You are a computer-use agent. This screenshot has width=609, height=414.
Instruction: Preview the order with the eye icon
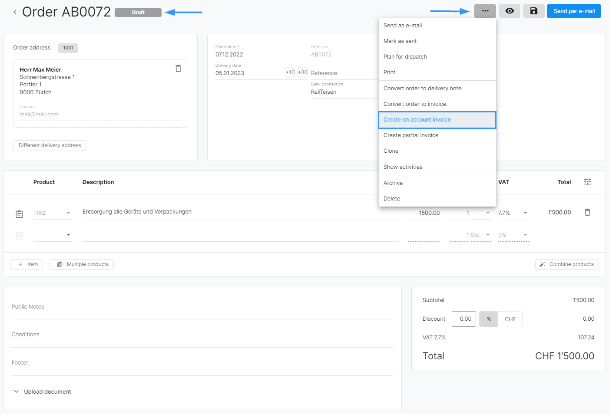point(510,11)
